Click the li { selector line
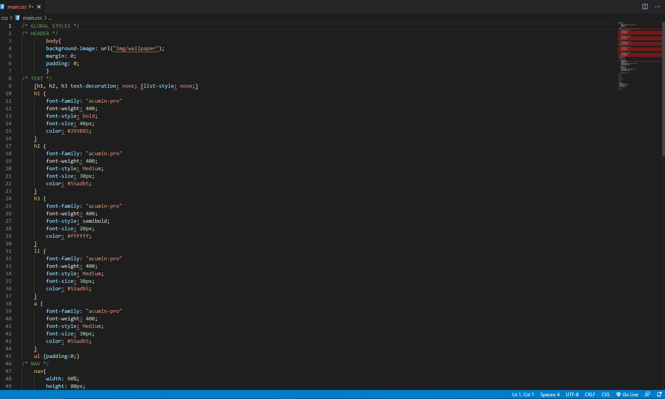 coord(40,251)
